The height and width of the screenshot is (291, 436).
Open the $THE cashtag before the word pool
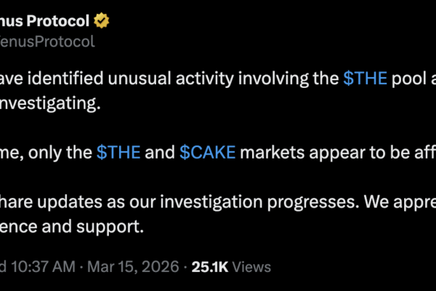tap(365, 79)
